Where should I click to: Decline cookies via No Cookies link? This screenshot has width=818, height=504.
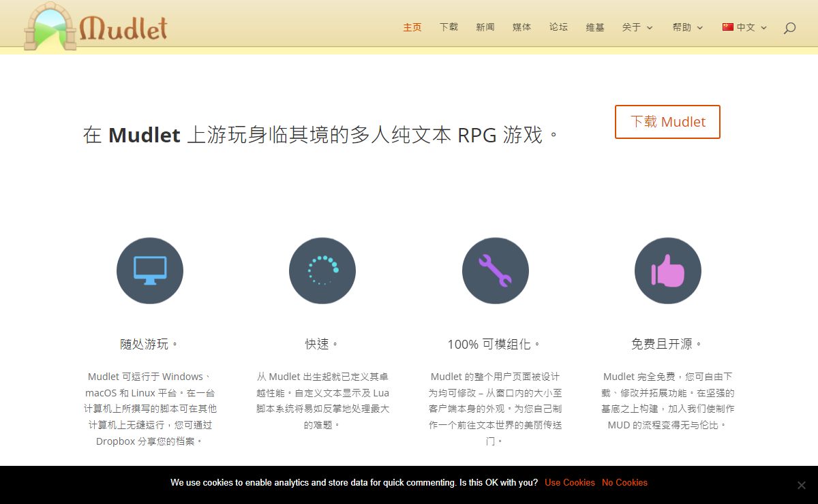[x=624, y=482]
